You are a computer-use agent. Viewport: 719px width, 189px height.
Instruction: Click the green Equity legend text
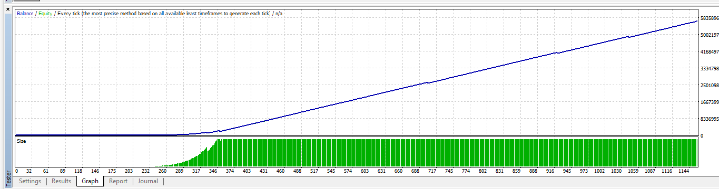(45, 14)
